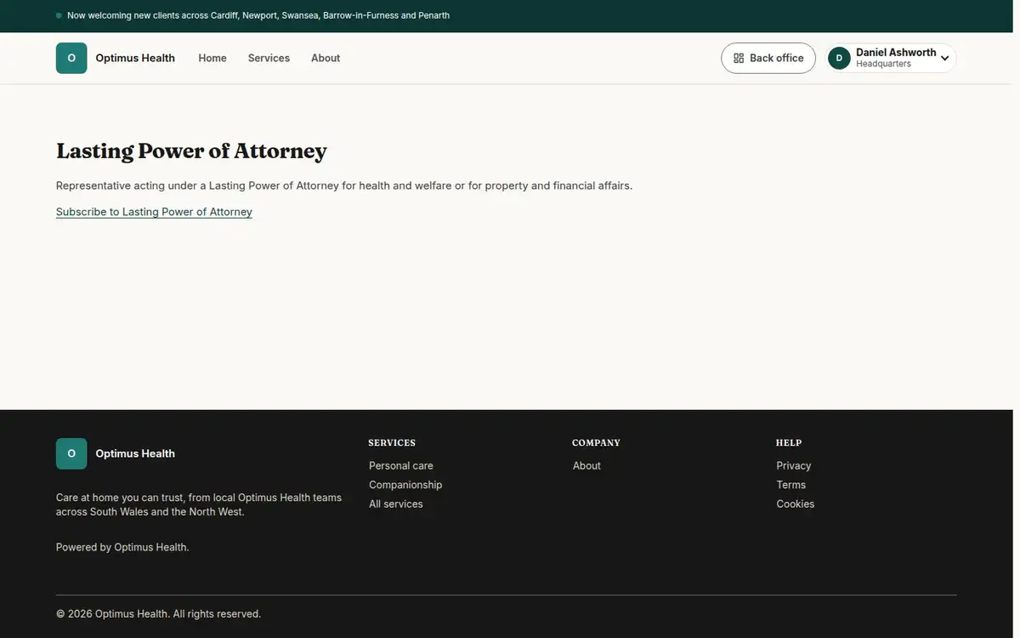Open About link in footer Company section
This screenshot has width=1020, height=638.
tap(586, 465)
